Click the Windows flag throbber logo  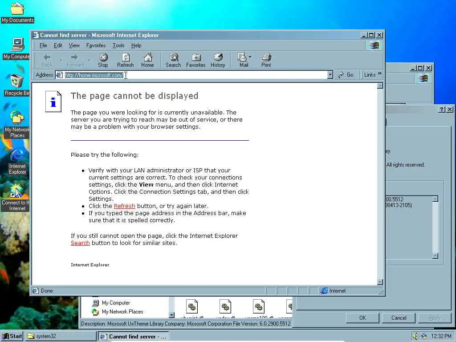coord(374,45)
